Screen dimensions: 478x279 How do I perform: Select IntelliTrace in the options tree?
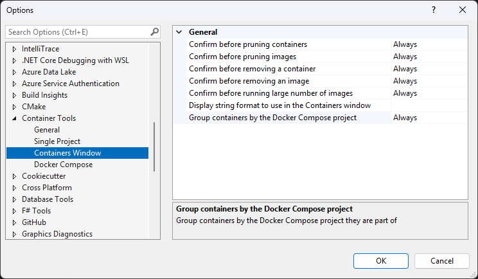(40, 49)
